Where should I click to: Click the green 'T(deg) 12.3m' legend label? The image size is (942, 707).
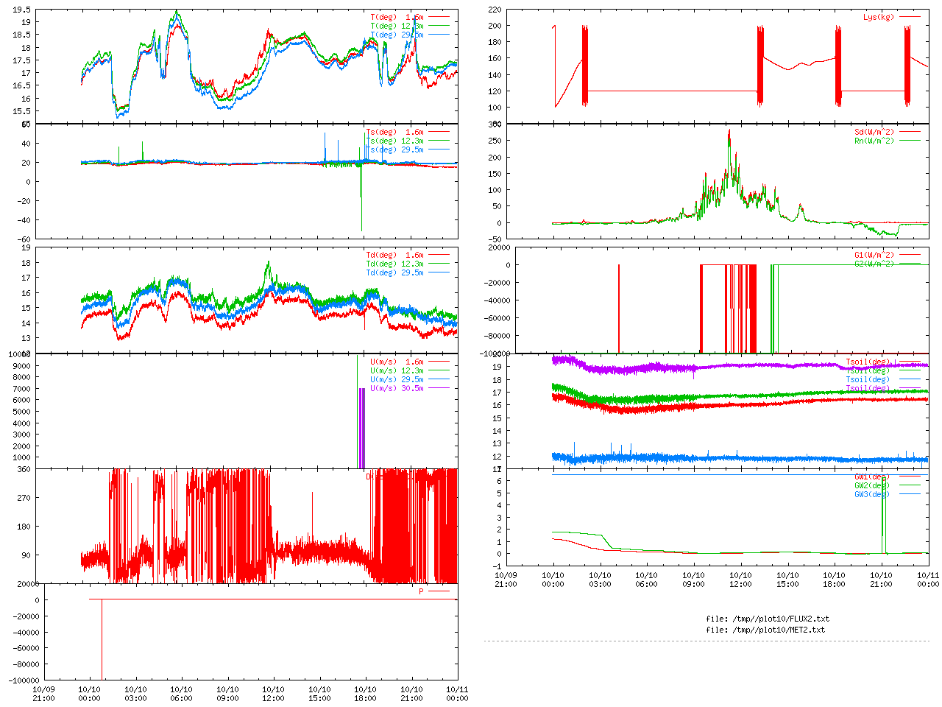tap(397, 26)
